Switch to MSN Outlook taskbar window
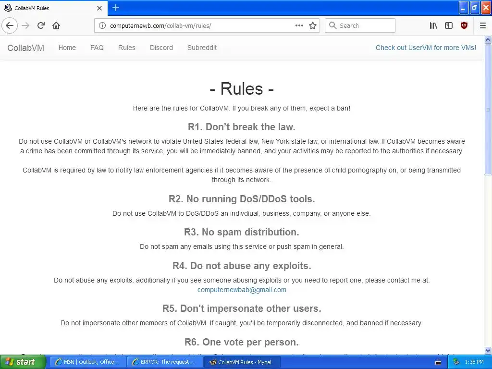The image size is (492, 369). pyautogui.click(x=88, y=362)
